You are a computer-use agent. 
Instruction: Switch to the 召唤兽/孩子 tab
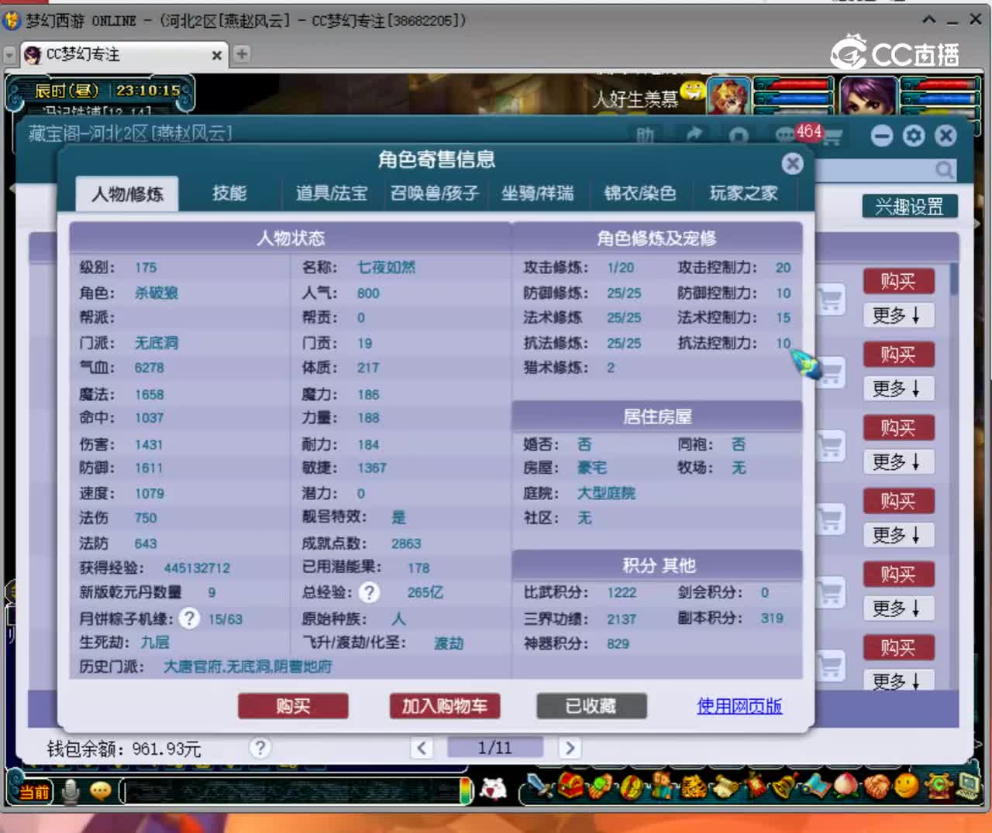pyautogui.click(x=435, y=193)
